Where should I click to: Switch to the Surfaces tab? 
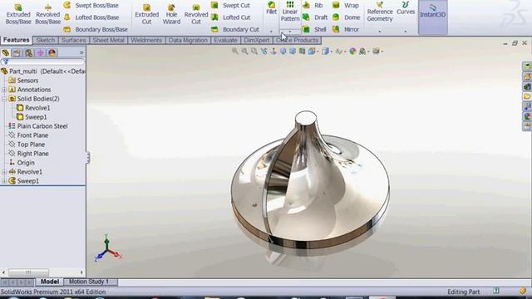coord(73,41)
